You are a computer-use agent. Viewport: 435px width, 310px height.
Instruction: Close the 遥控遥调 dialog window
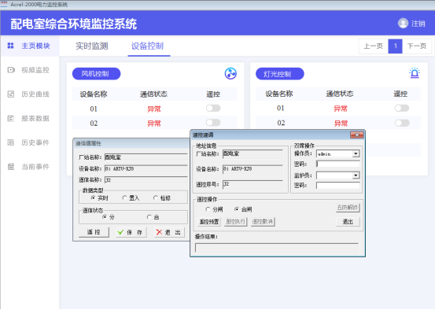[357, 135]
